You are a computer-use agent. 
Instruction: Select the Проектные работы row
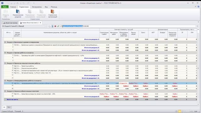pos(100,66)
